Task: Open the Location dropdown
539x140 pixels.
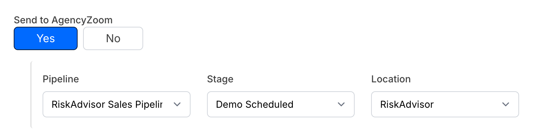Action: coord(445,104)
